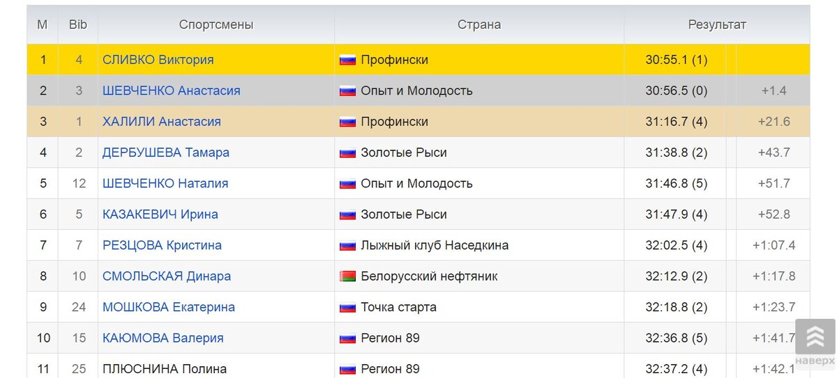The height and width of the screenshot is (378, 837).
Task: Open ХАЛИЛИ Анастасия profile link
Action: coord(162,121)
